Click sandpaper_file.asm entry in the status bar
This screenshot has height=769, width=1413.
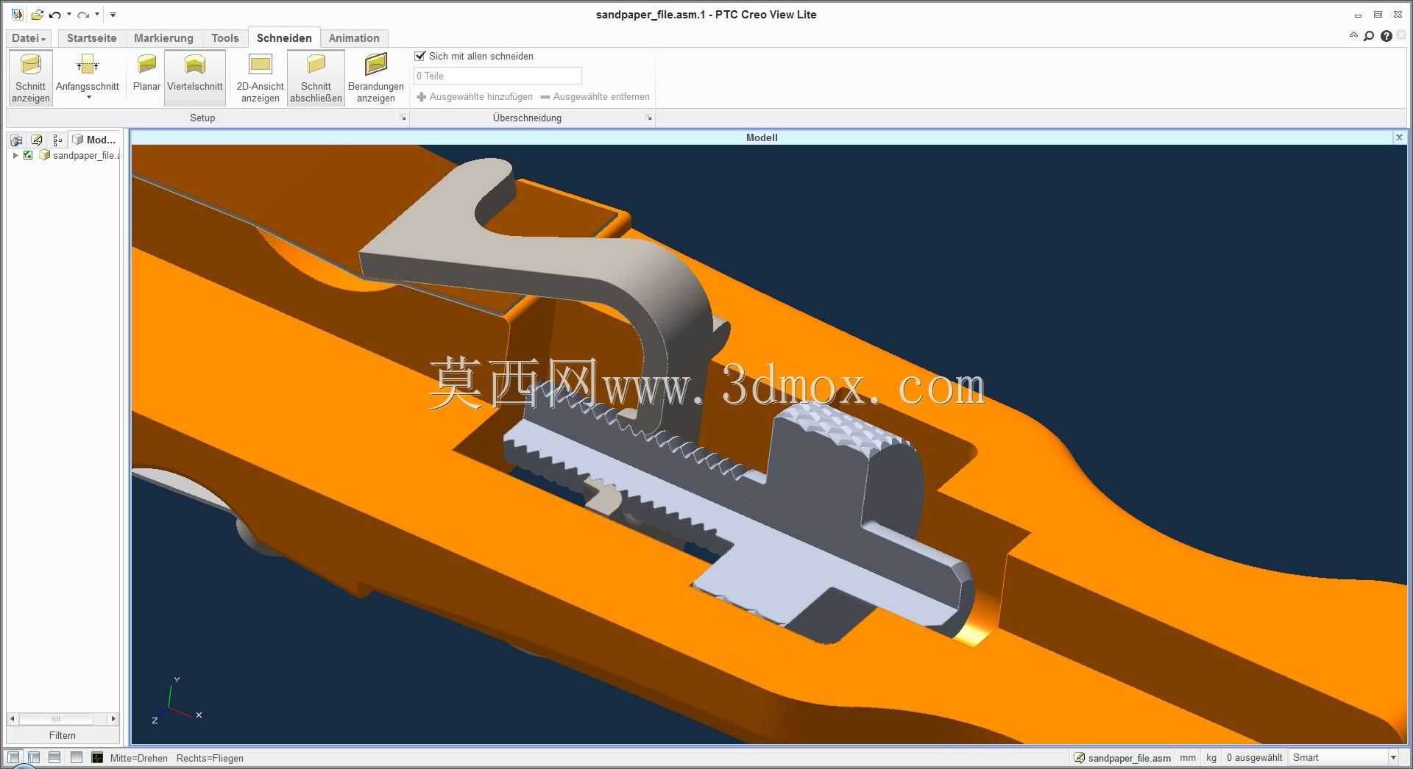(1122, 758)
